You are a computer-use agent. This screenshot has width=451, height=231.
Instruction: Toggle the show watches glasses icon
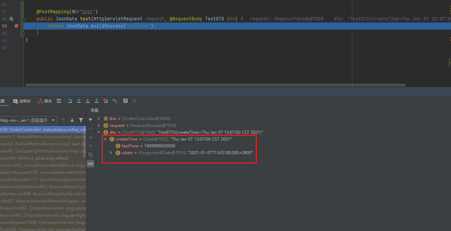[90, 164]
